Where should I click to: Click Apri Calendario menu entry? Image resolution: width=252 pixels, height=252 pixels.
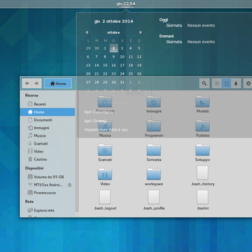[99, 112]
